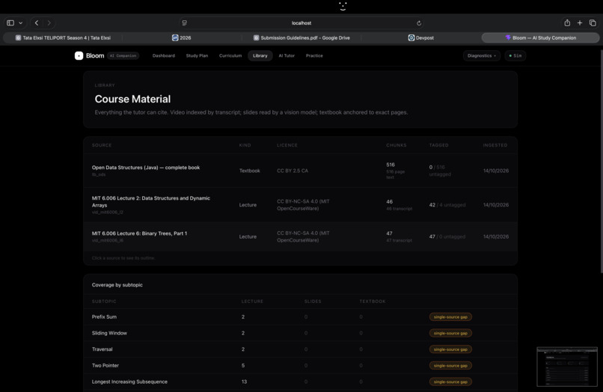Viewport: 603px width, 392px height.
Task: Click the Ingested column header
Action: [x=495, y=145]
